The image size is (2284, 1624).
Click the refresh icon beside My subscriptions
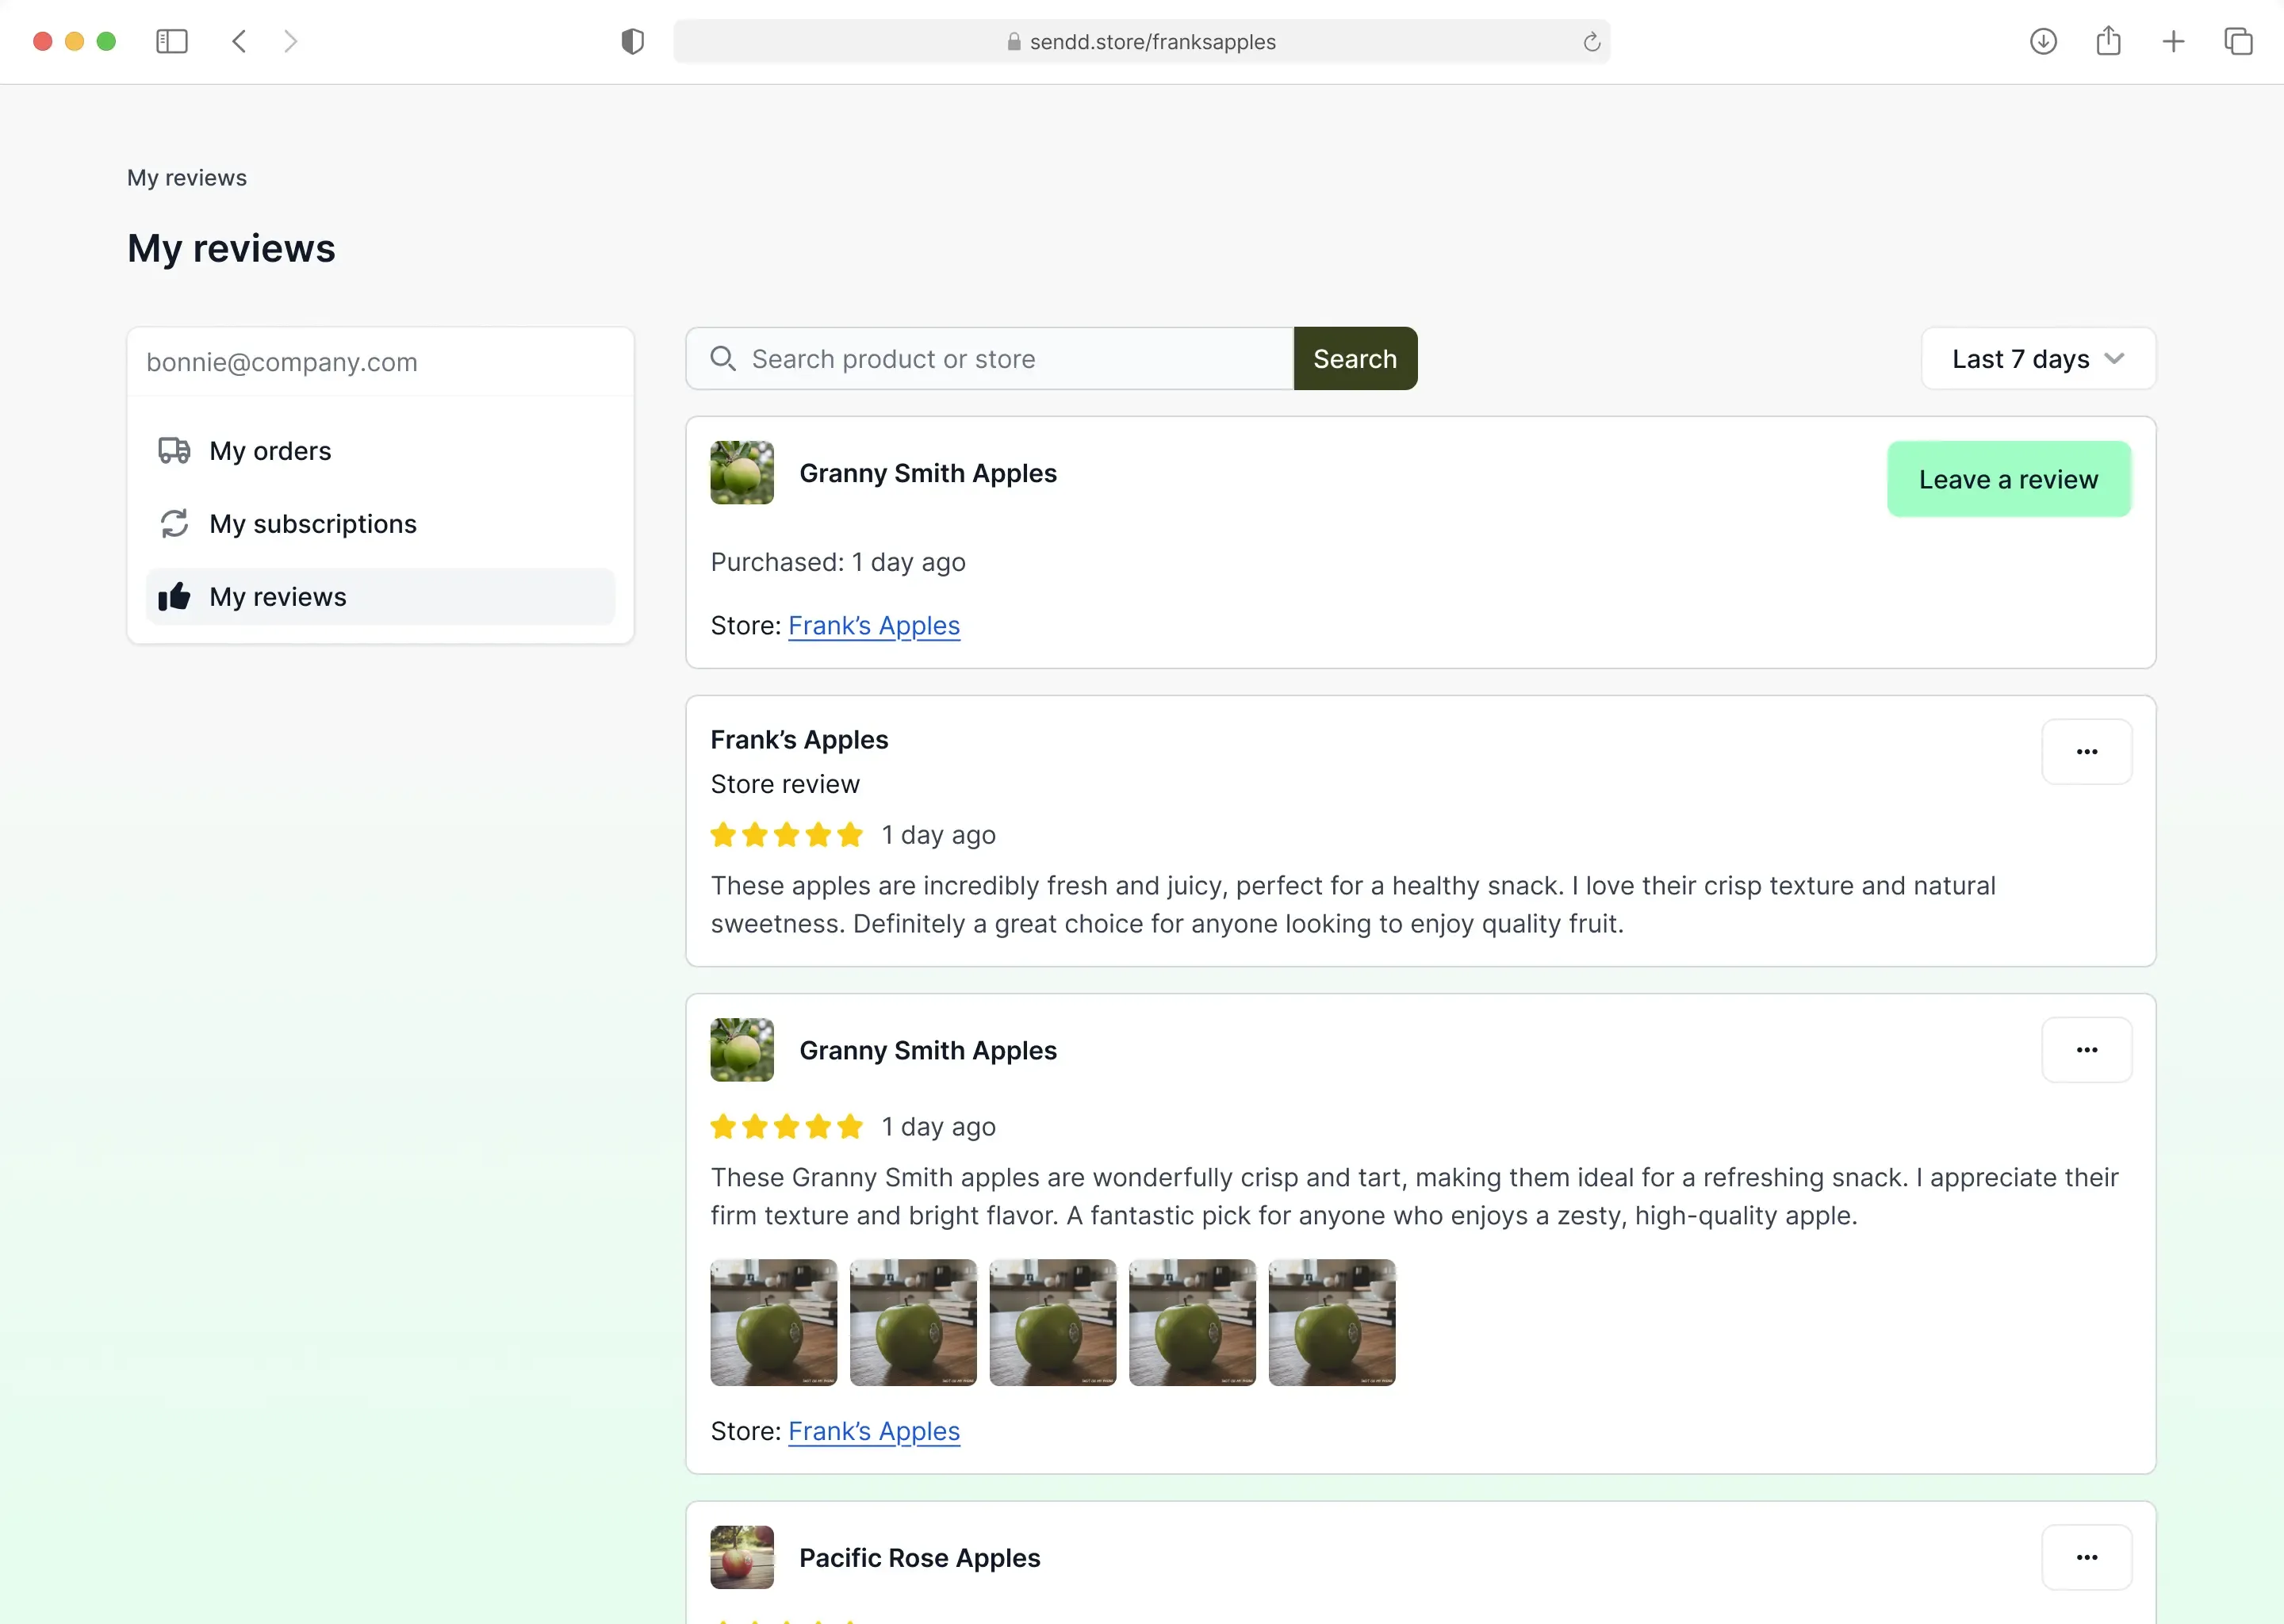174,523
